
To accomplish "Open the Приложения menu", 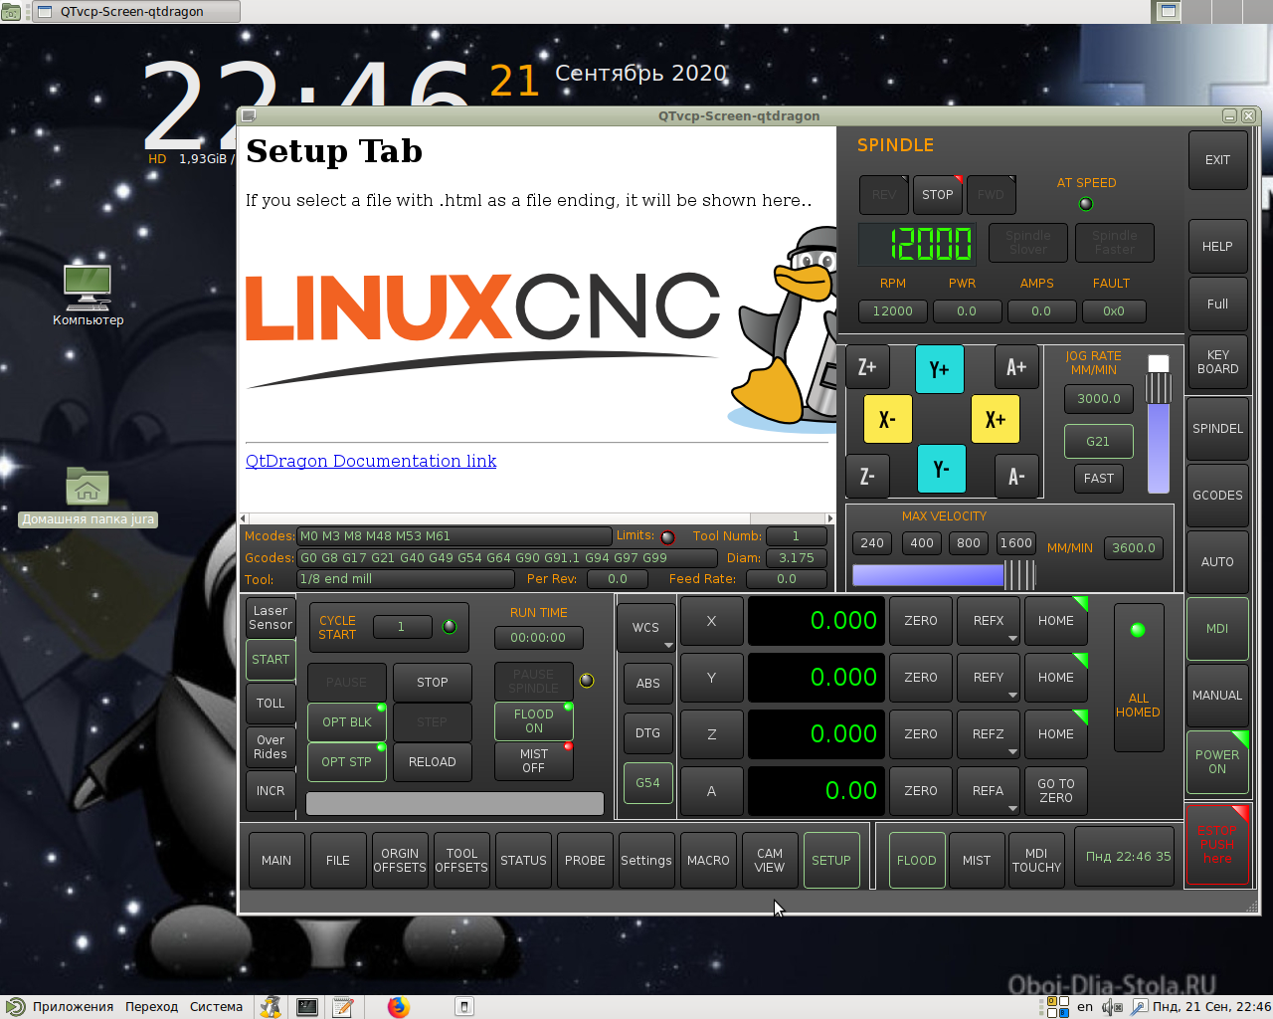I will pyautogui.click(x=73, y=1007).
